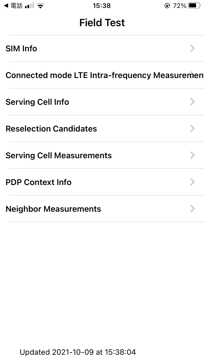Tap chevron beside Serving Cell Measurements
Image resolution: width=204 pixels, height=364 pixels.
click(192, 156)
